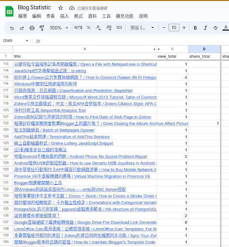Expand hidden column B right arrow
Image resolution: width=229 pixels, height=247 pixels.
point(159,49)
